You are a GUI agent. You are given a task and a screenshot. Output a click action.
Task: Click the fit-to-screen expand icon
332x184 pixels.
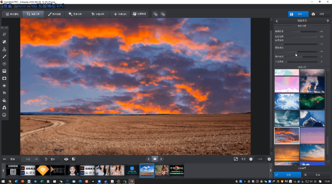pos(236,159)
